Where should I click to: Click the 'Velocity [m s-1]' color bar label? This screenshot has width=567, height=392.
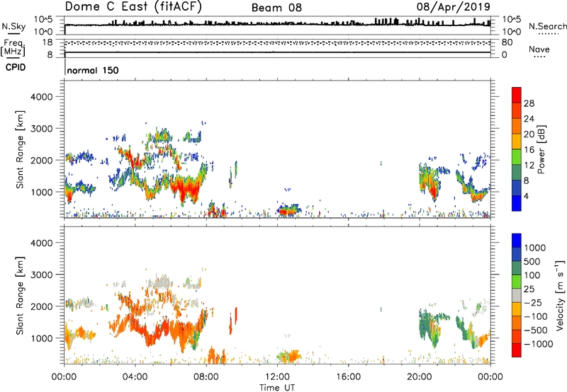[x=560, y=295]
